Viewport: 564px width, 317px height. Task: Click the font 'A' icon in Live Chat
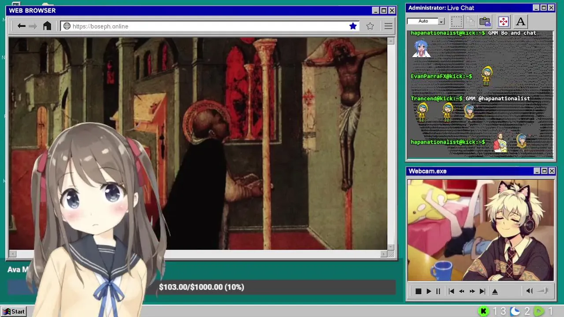click(x=520, y=21)
